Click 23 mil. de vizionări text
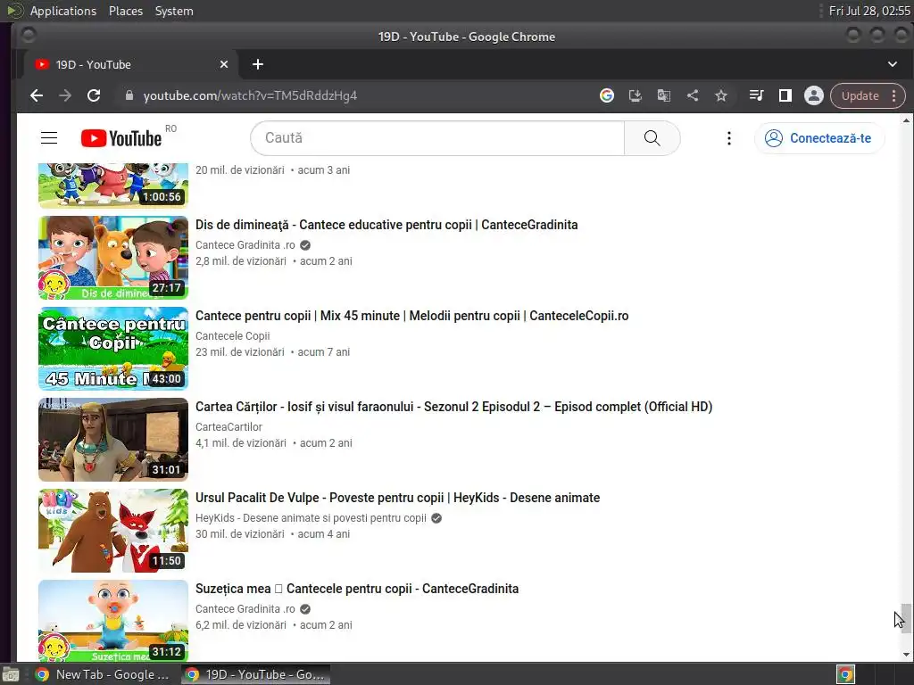Image resolution: width=914 pixels, height=685 pixels. coord(239,352)
